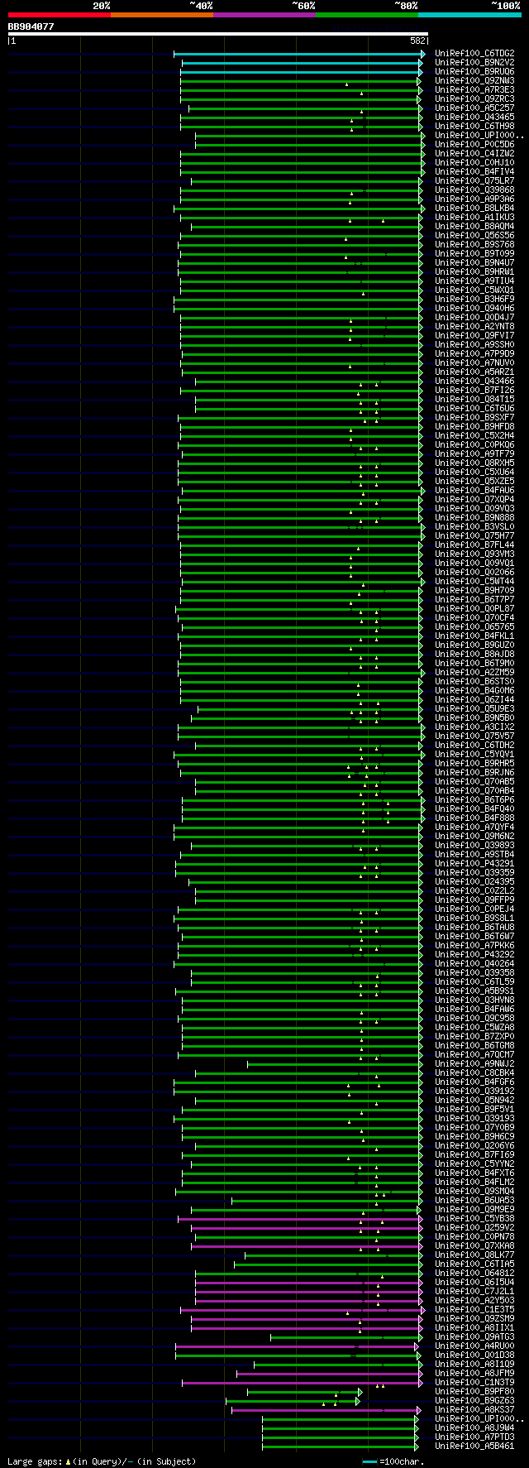Click the orange ~40% identity legend segment
The width and height of the screenshot is (529, 1468).
point(162,15)
